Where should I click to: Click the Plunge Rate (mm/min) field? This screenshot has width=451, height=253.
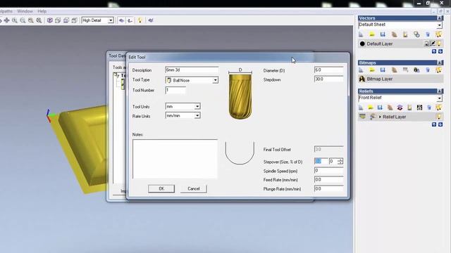(x=329, y=189)
